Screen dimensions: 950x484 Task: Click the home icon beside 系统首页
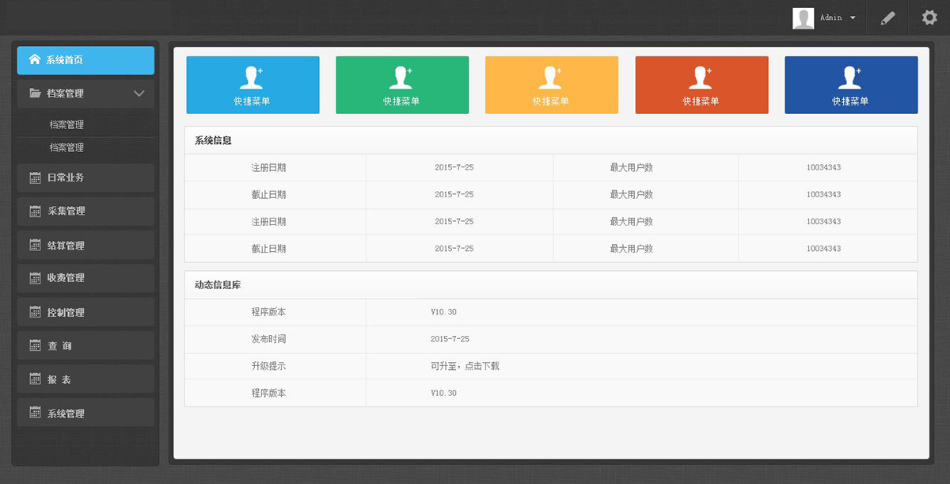34,59
